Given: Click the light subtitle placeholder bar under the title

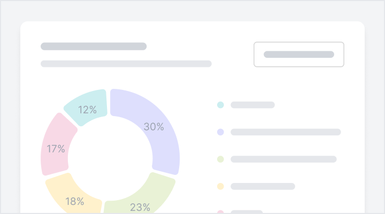Looking at the screenshot, I should click(x=126, y=64).
